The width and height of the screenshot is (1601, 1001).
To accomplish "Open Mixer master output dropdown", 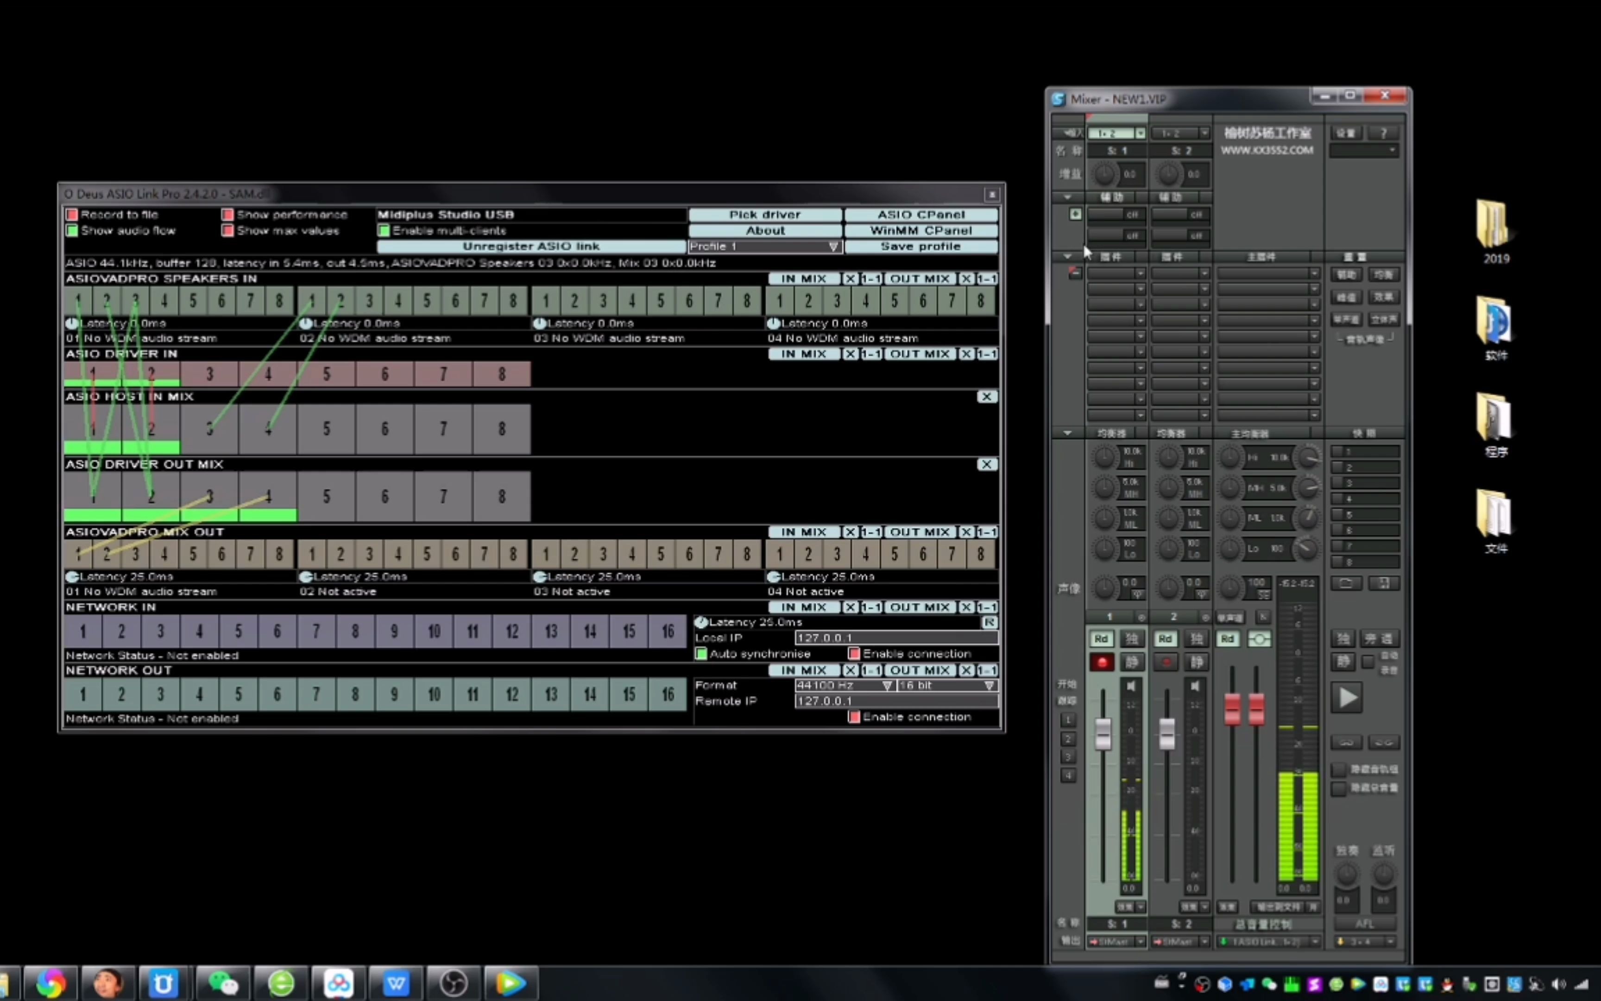I will [1315, 941].
